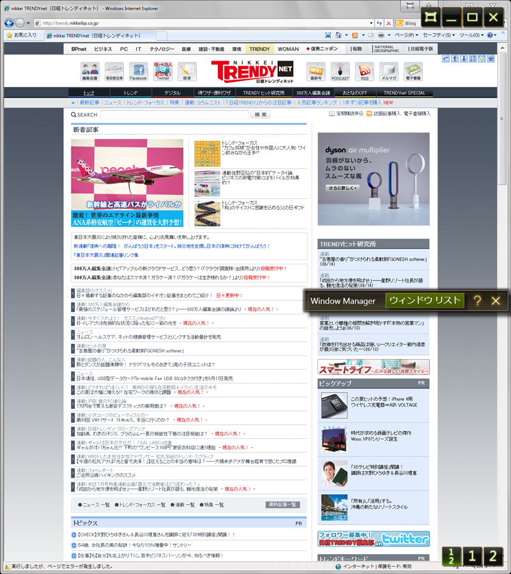Open the iPhone 4 wireless charger pickup thumbnail

coord(334,405)
